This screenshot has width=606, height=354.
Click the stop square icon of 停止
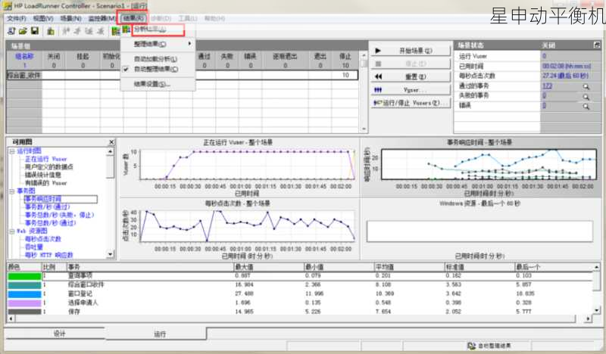coord(378,64)
